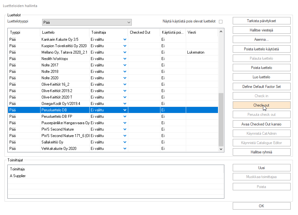Select Neolith Worktops catalog row
The image size is (298, 215).
(x=113, y=59)
